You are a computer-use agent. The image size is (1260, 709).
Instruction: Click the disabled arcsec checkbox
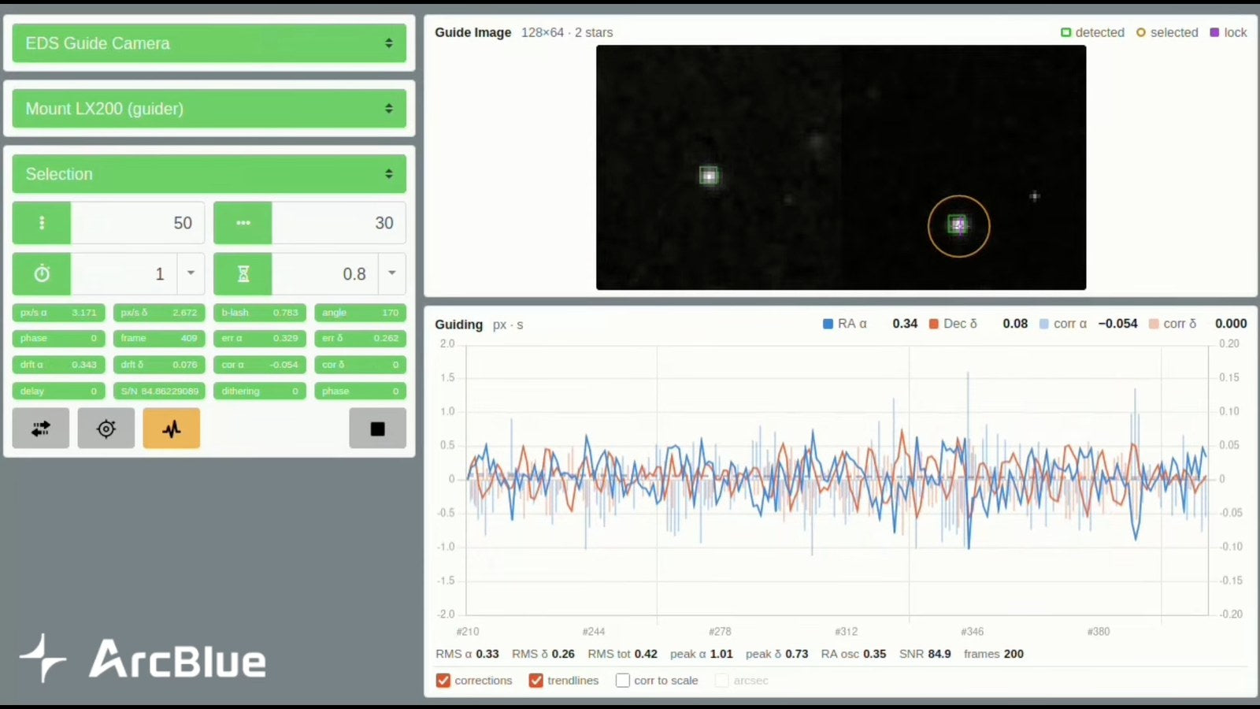[721, 681]
